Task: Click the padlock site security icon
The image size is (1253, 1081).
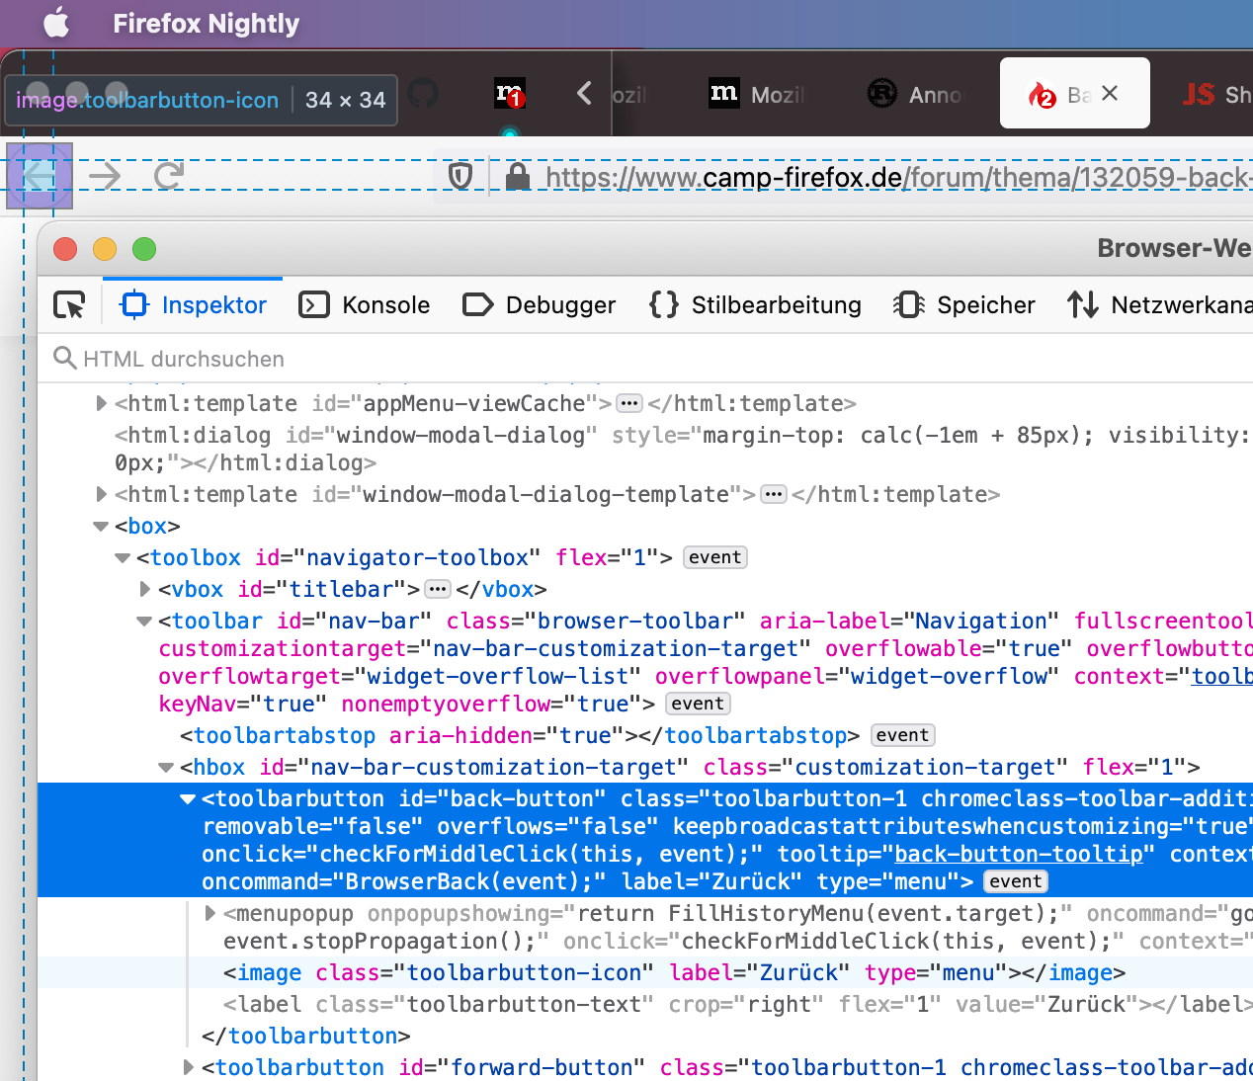Action: click(517, 177)
